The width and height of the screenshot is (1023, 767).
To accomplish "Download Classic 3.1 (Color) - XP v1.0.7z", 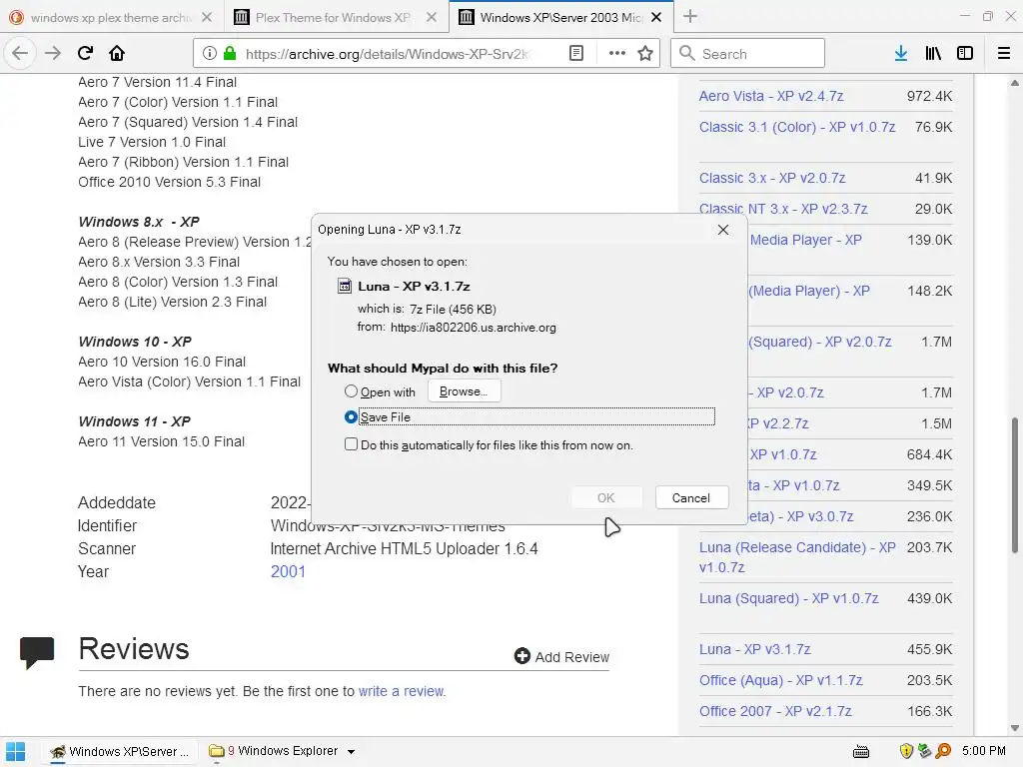I will tap(797, 127).
